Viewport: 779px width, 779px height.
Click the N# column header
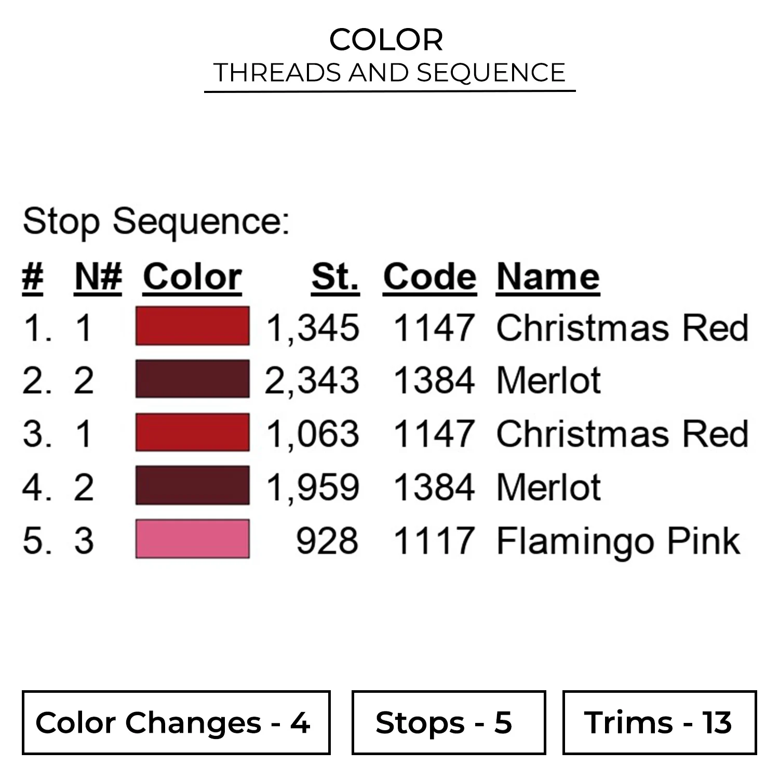(x=98, y=277)
